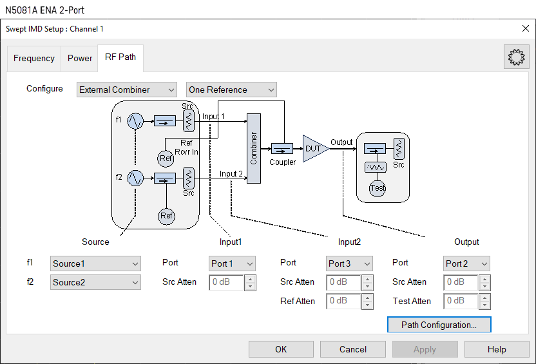This screenshot has height=364, width=536.
Task: Increase Output Test Atten with up arrow
Action: pos(485,298)
